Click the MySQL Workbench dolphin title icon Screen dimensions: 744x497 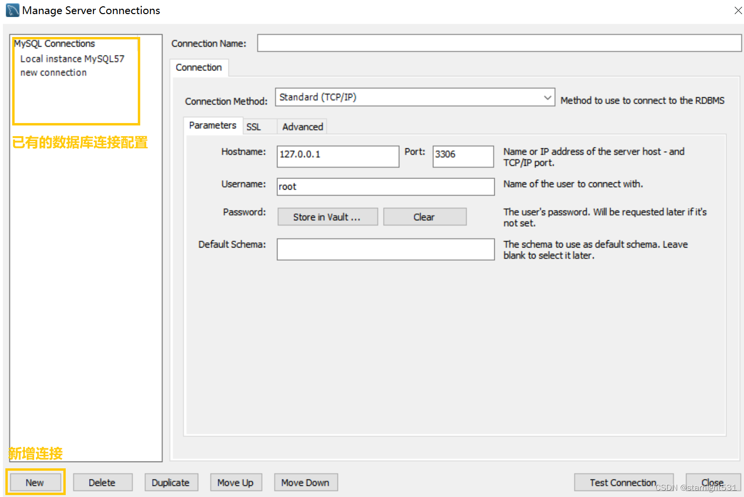pyautogui.click(x=12, y=10)
